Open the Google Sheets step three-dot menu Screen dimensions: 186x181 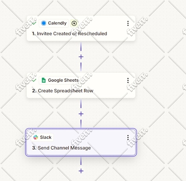(128, 80)
